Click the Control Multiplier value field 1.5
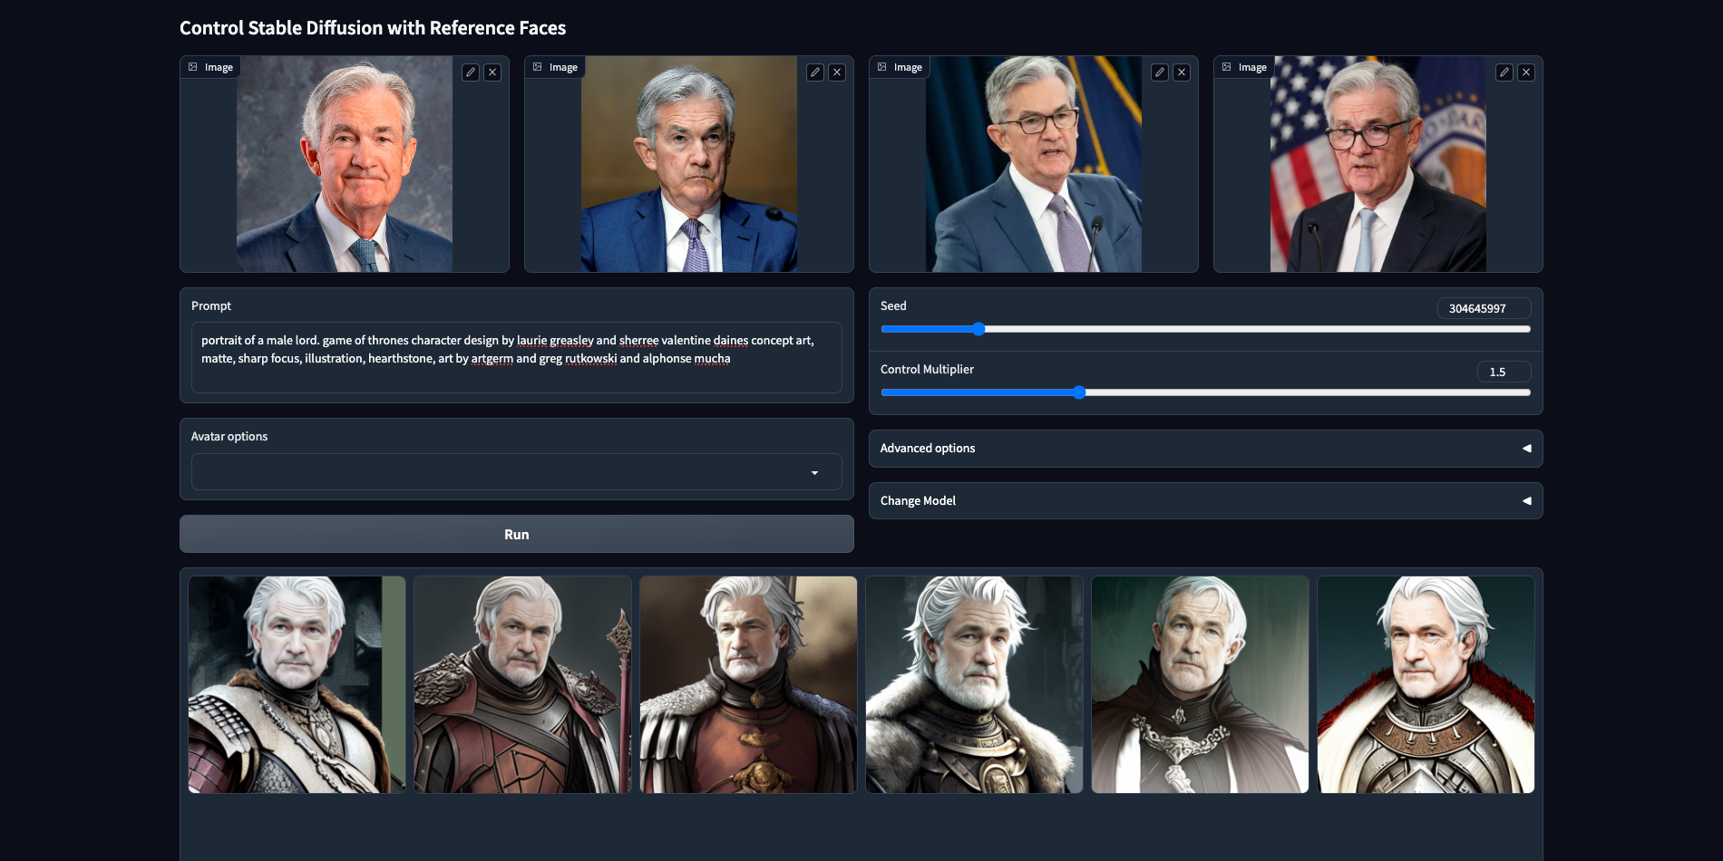 coord(1504,372)
